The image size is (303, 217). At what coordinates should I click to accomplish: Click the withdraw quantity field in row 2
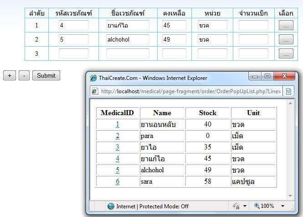click(x=253, y=39)
